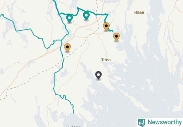
Task: Click the small lake beside the teal boundary southwest of Trosa
Action: (65, 73)
